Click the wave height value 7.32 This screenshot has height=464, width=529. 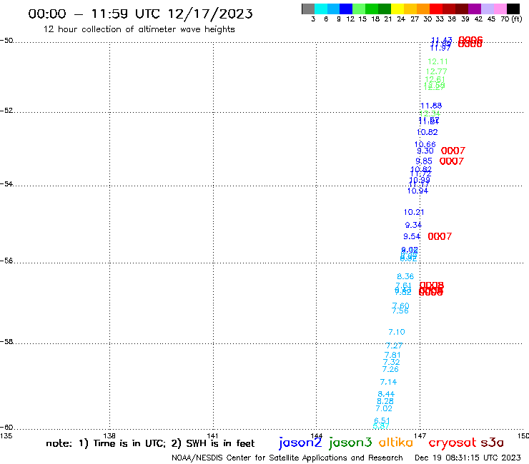click(x=391, y=362)
